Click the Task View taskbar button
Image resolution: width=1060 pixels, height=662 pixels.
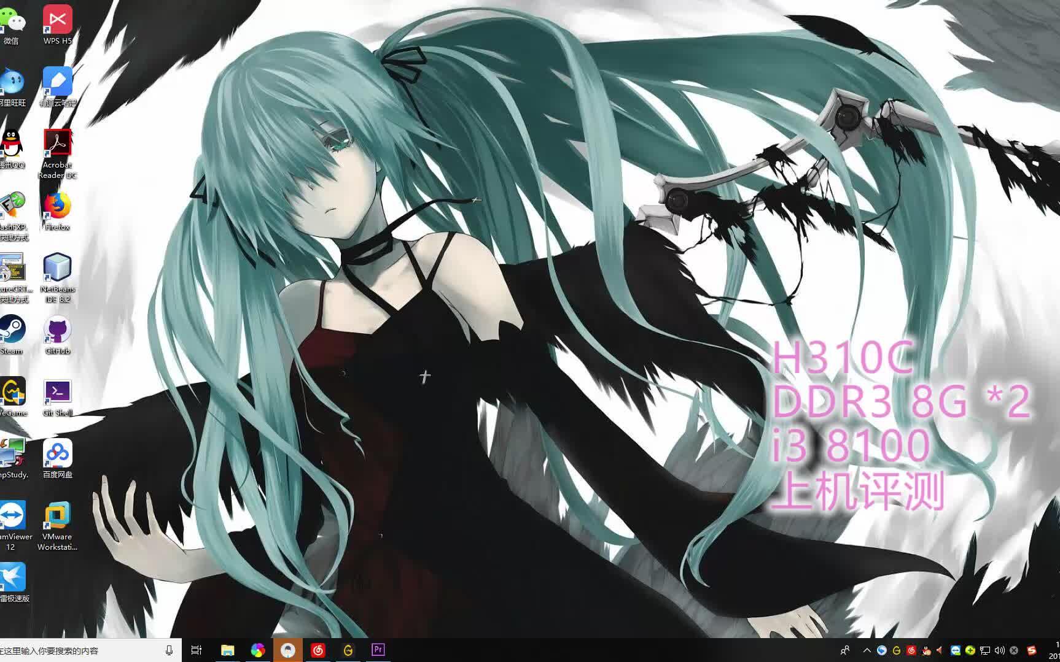coord(197,650)
